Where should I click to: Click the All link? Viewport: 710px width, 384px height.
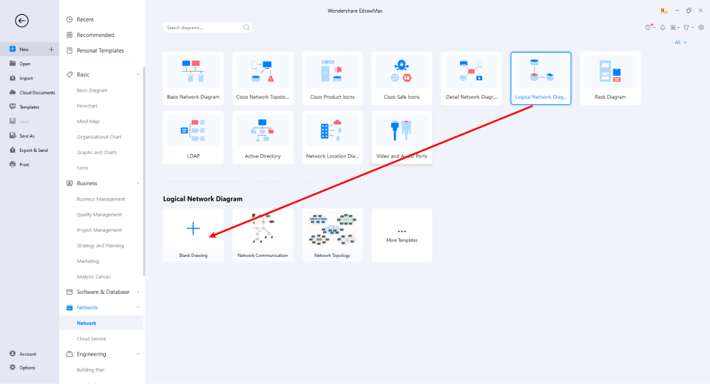pos(680,42)
